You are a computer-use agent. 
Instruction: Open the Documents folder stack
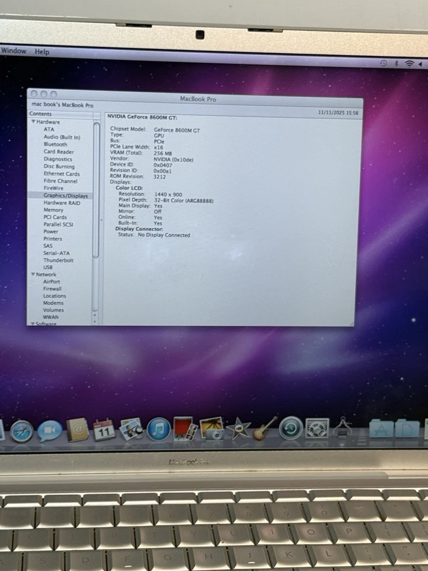tap(407, 428)
